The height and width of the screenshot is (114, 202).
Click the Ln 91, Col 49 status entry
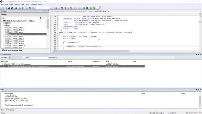172,113
